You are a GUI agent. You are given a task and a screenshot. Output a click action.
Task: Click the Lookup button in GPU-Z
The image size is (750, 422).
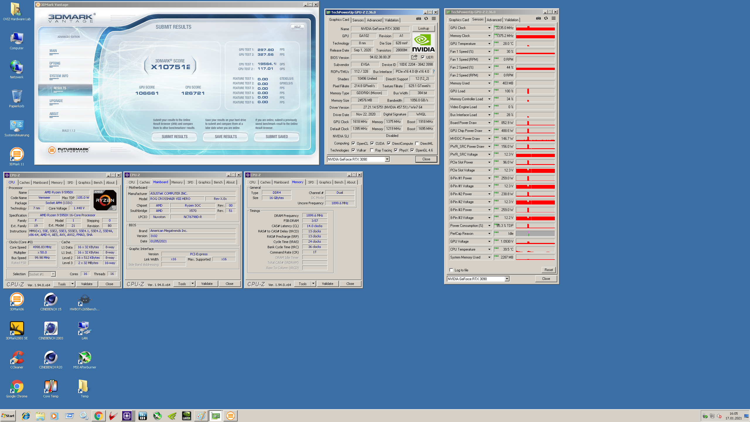pos(424,28)
